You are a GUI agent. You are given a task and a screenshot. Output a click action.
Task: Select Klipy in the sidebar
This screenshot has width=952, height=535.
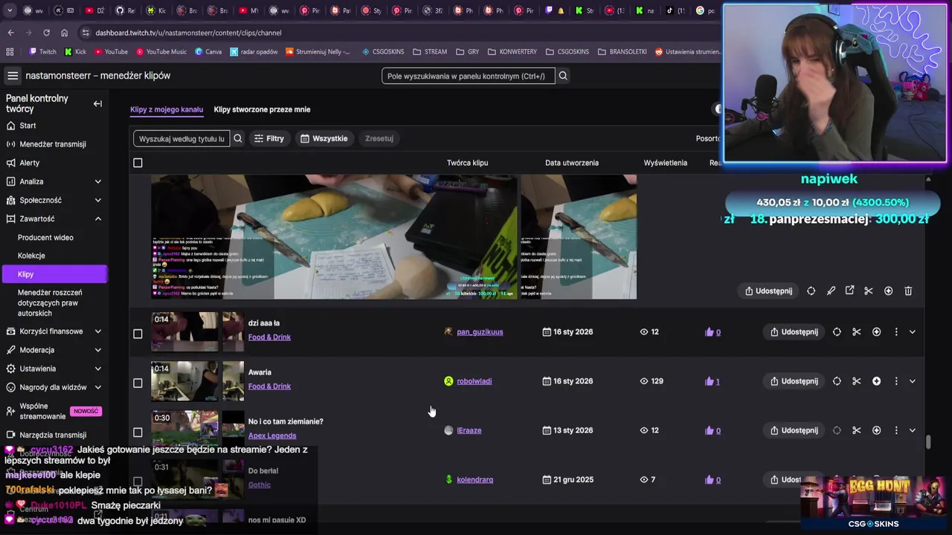click(x=54, y=274)
